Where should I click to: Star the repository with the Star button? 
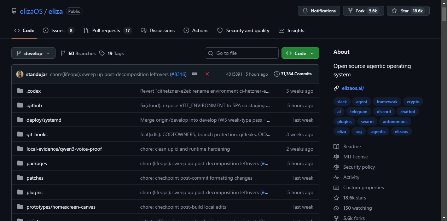408,11
